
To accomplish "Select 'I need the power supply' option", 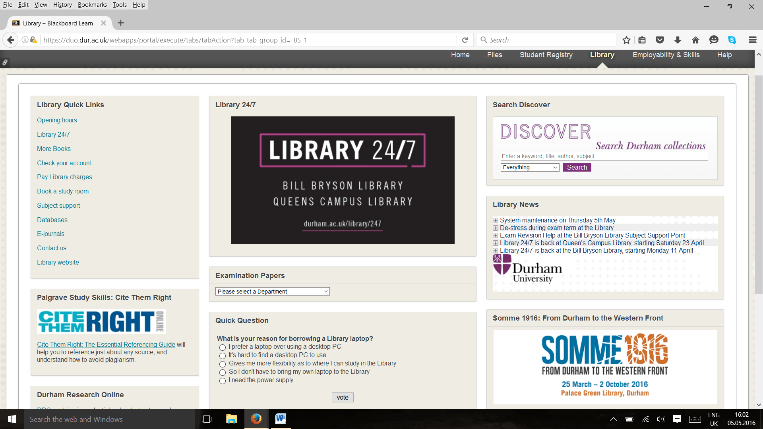I will pos(223,381).
